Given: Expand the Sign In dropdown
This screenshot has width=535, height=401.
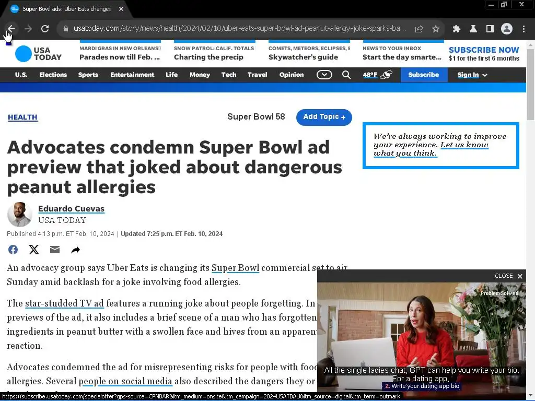Looking at the screenshot, I should 472,75.
